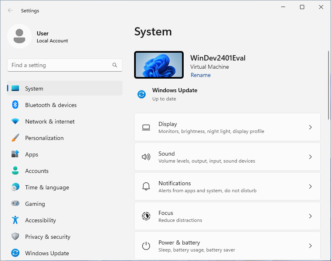This screenshot has width=331, height=261.
Task: Click the WinDev2401Eval device name
Action: click(218, 58)
